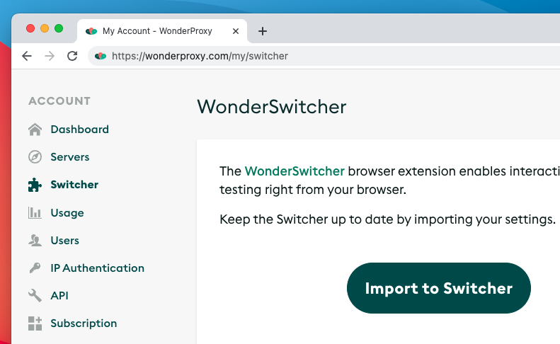
Task: Follow the green WonderSwitcher link in text
Action: click(x=295, y=171)
